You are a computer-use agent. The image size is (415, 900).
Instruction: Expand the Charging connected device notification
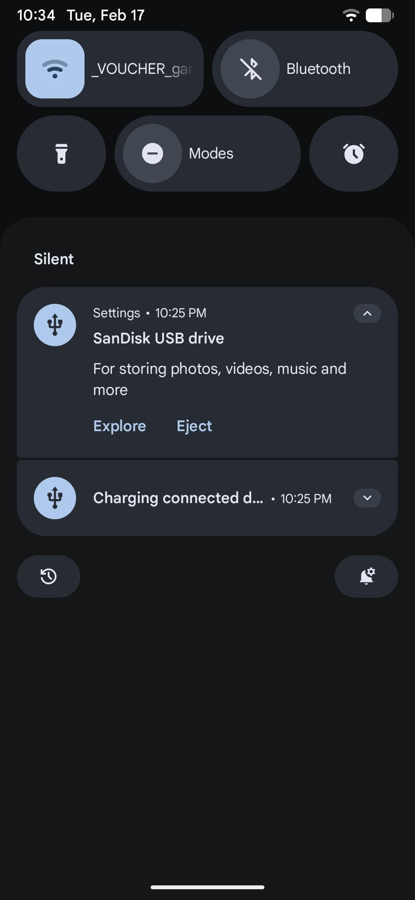coord(367,498)
